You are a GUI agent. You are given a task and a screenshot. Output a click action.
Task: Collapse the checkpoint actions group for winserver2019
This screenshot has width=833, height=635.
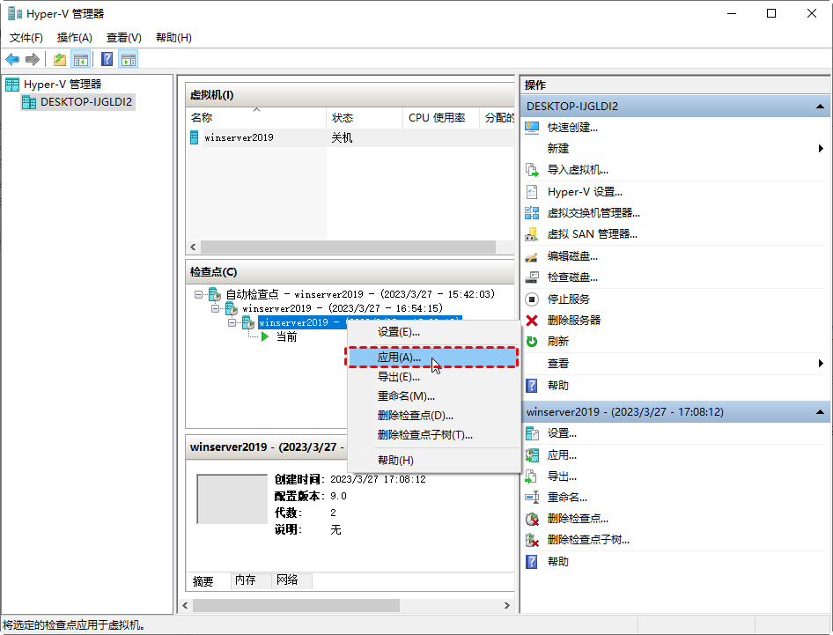tap(820, 411)
